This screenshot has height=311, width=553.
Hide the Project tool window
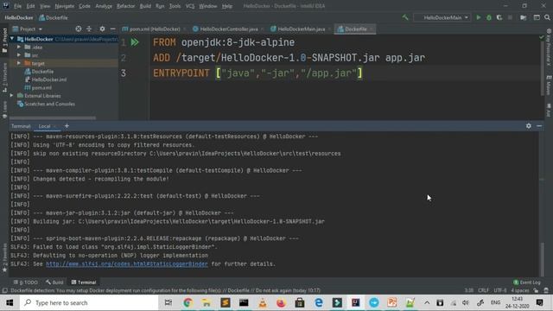(112, 29)
